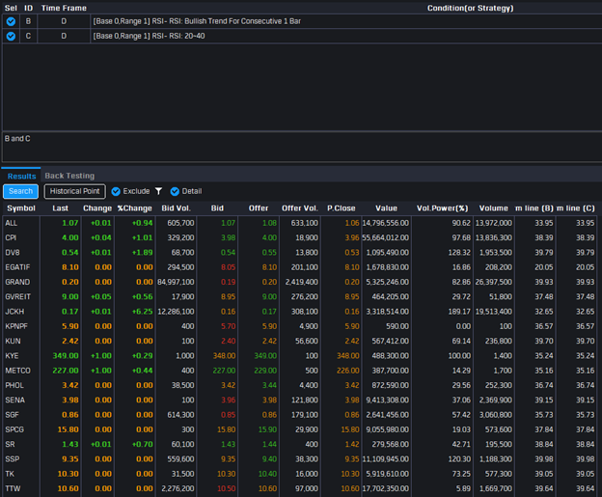Viewport: 602px width, 497px height.
Task: Toggle the Detail checkbox
Action: (175, 191)
